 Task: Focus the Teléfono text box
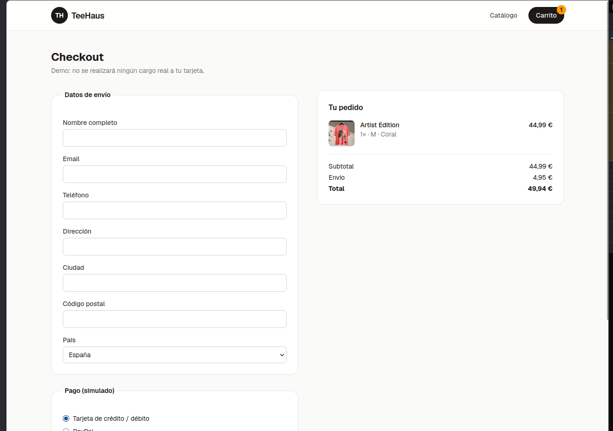(175, 210)
